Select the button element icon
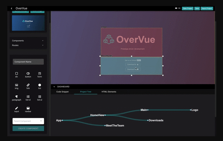The height and width of the screenshot is (141, 223). click(x=28, y=73)
